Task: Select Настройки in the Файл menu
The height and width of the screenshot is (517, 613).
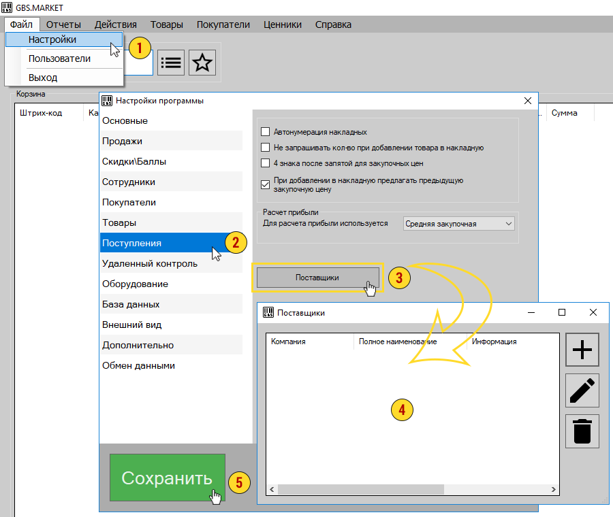Action: click(64, 39)
